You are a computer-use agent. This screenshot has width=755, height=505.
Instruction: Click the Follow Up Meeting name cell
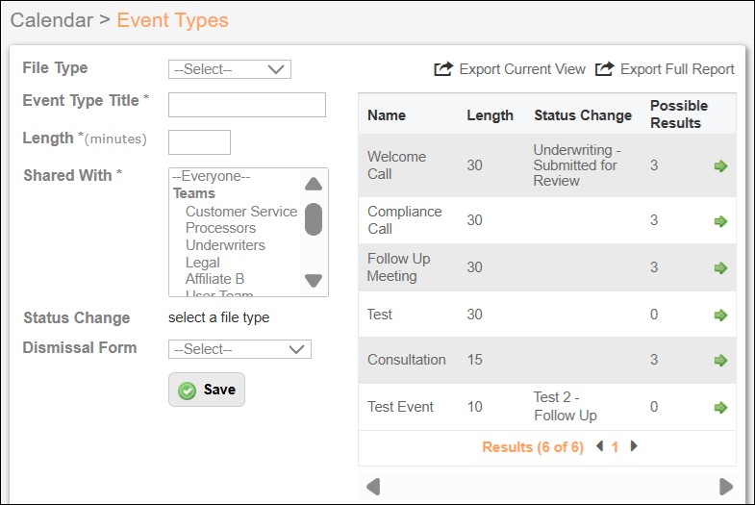pyautogui.click(x=398, y=267)
